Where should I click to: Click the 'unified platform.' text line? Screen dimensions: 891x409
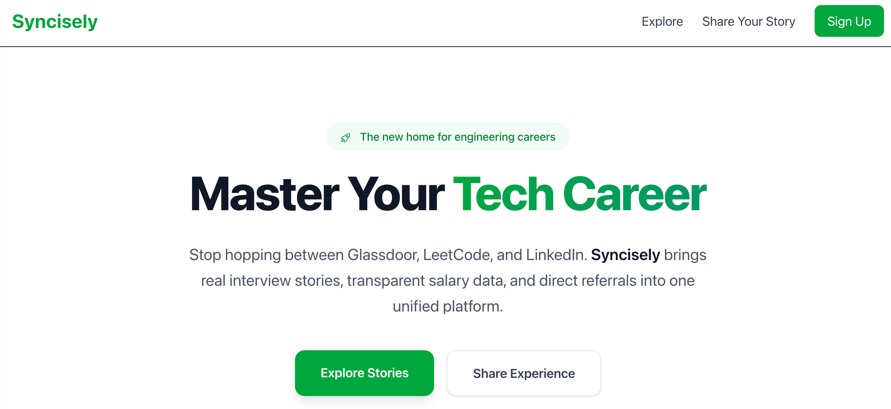[x=448, y=306]
